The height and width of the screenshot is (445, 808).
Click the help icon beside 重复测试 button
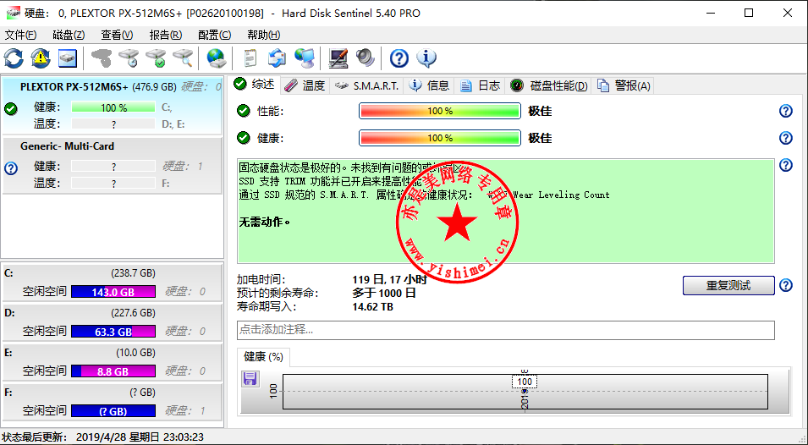tap(785, 285)
